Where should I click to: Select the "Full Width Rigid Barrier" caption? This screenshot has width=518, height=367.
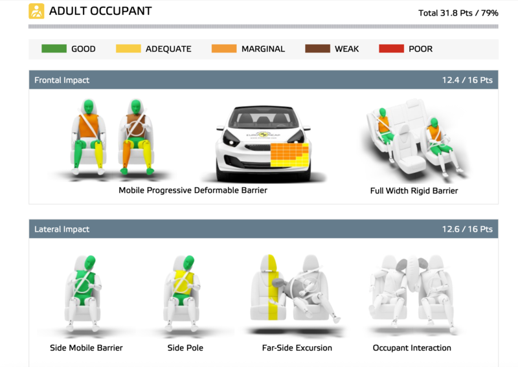[414, 190]
